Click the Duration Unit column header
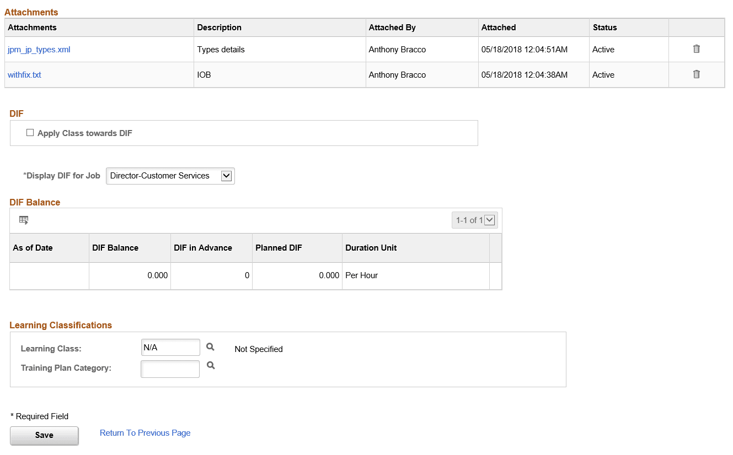This screenshot has height=455, width=733. 371,248
